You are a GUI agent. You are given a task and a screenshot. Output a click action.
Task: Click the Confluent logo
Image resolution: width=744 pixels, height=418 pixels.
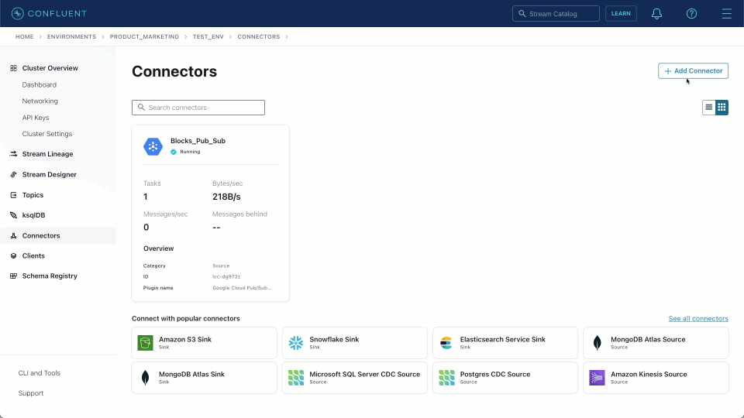[49, 14]
